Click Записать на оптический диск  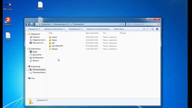[98, 29]
